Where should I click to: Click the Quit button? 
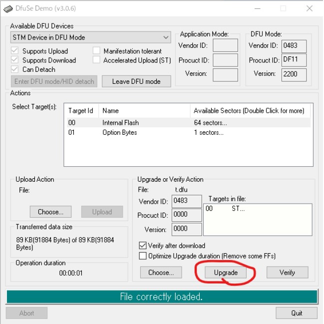pos(297,313)
